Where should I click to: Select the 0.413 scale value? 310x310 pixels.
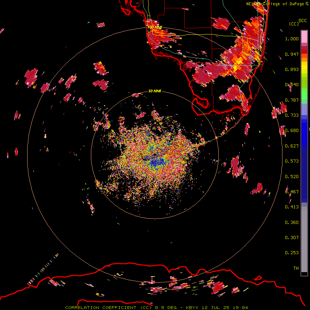[292, 207]
